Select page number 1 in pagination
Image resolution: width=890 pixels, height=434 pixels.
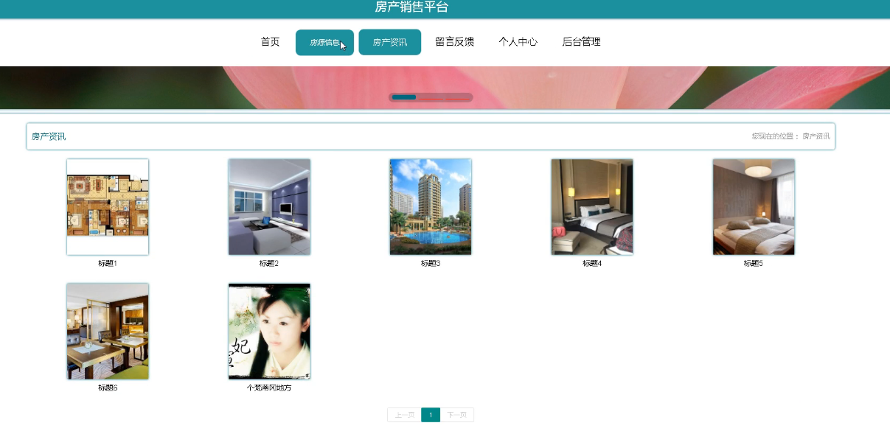[431, 415]
